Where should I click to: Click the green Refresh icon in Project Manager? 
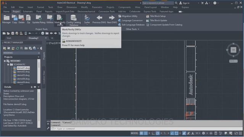click(x=18, y=48)
